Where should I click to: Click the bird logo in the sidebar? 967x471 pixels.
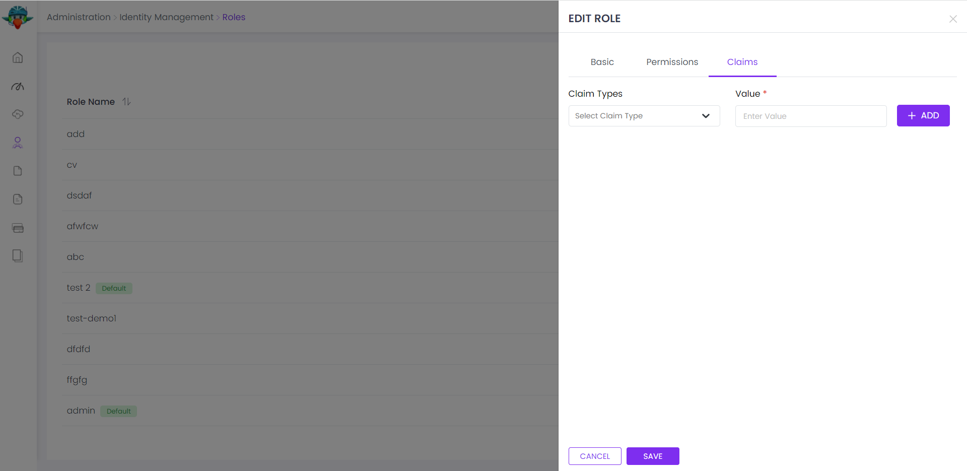click(18, 17)
